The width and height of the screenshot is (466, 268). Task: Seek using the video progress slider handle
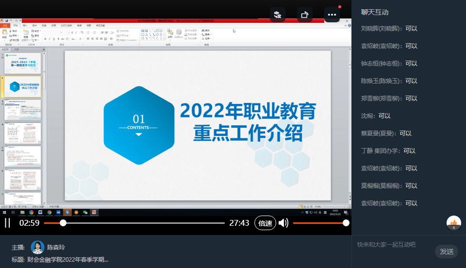click(63, 223)
